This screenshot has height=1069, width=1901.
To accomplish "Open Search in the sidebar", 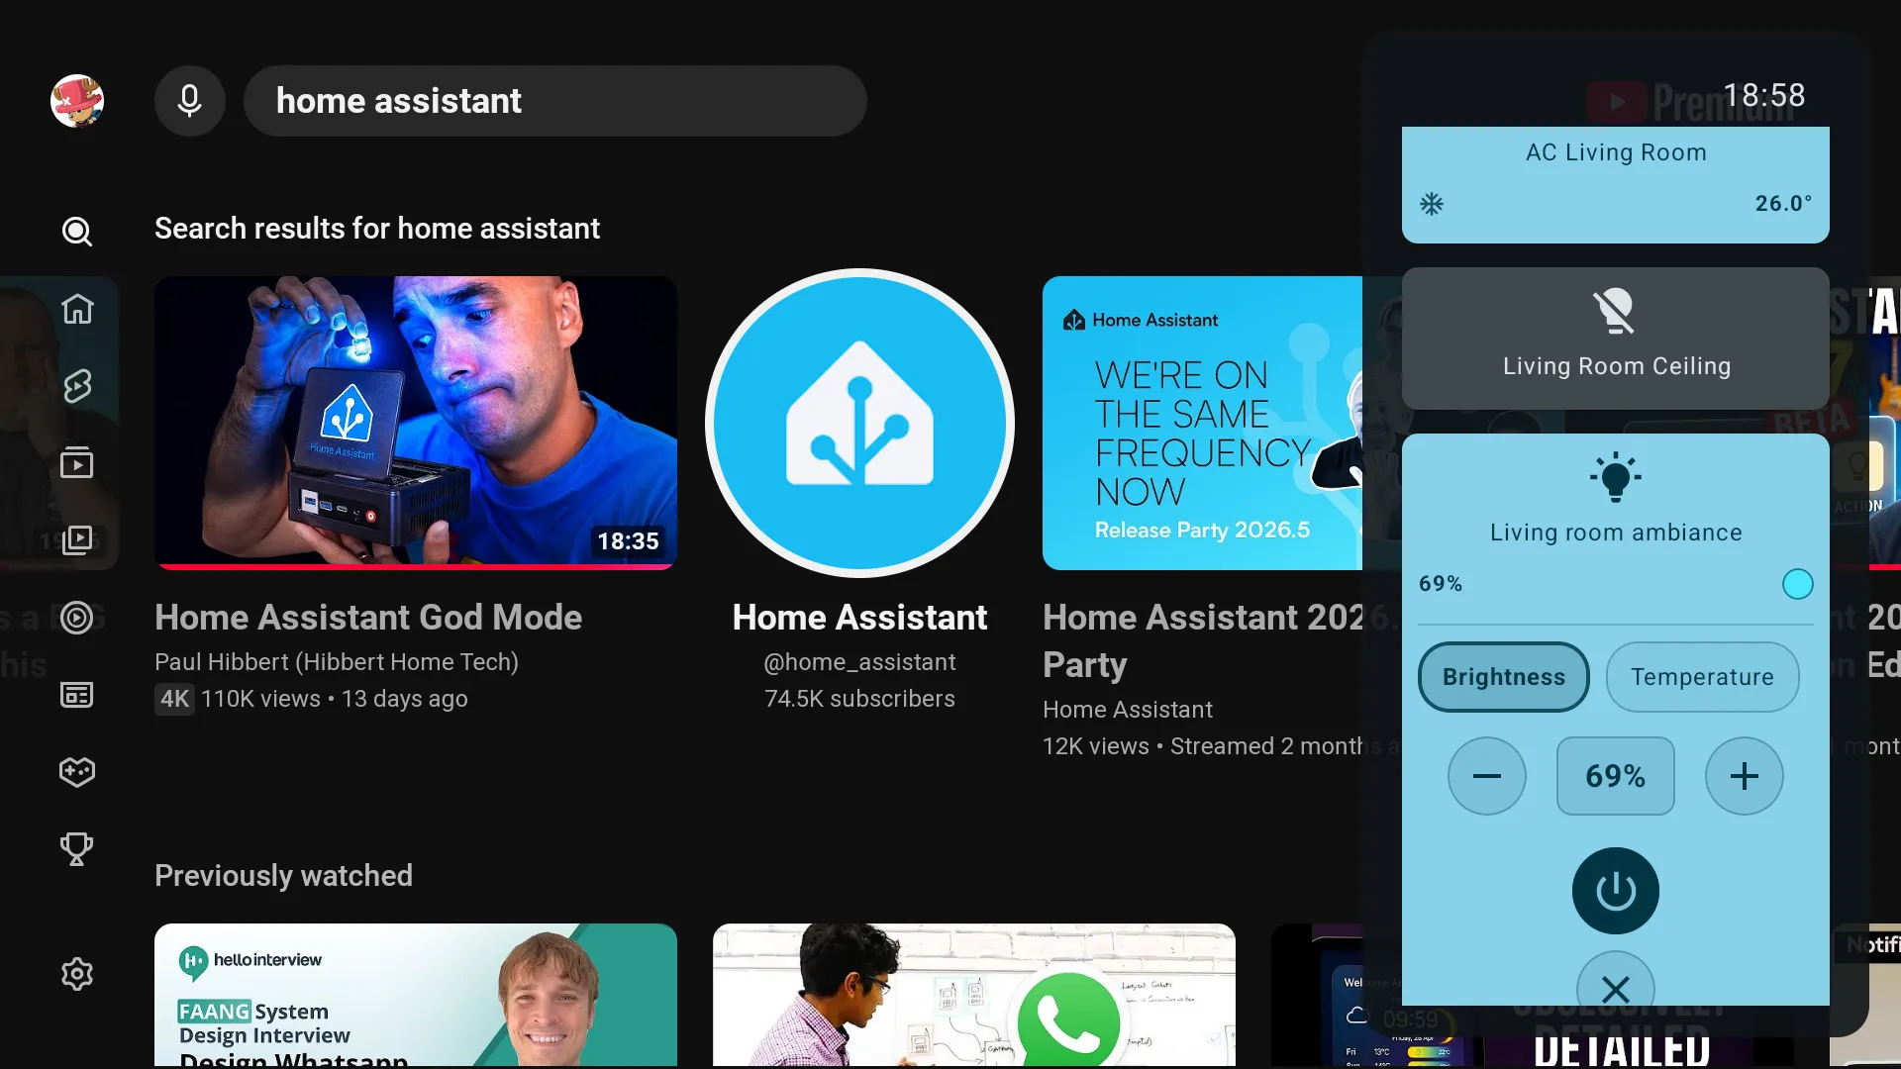I will tap(77, 232).
